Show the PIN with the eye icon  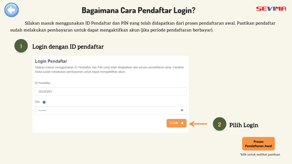pos(182,110)
